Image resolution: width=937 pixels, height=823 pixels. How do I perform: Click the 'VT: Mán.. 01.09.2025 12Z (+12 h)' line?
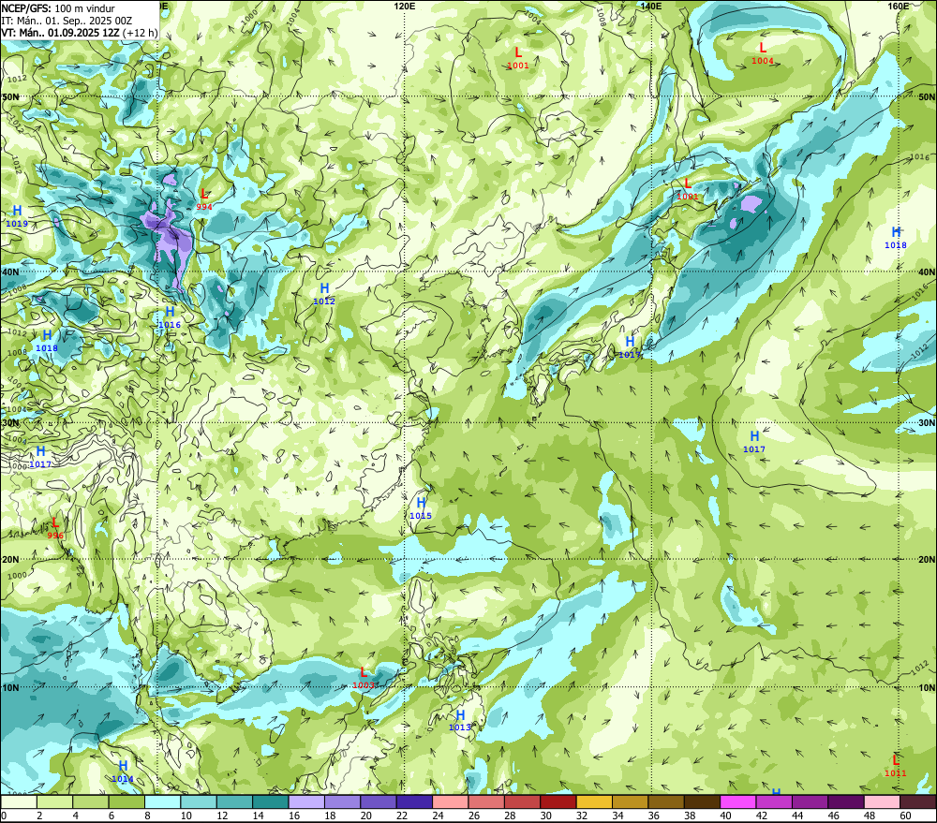click(79, 32)
